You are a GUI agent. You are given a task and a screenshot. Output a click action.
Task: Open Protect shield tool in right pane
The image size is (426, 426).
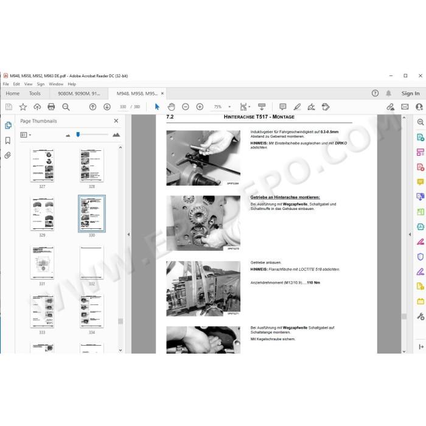click(x=421, y=256)
